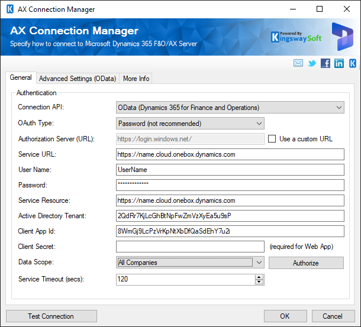This screenshot has width=361, height=327.
Task: Click the Test Connection button
Action: [x=51, y=316]
